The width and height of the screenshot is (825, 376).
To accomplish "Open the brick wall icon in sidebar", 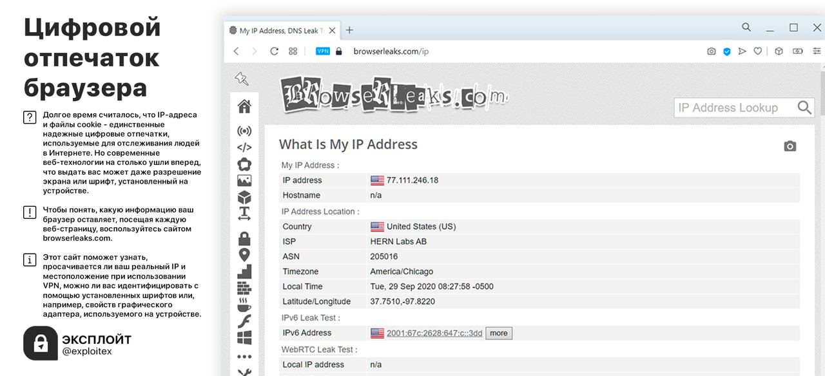I will click(x=244, y=288).
